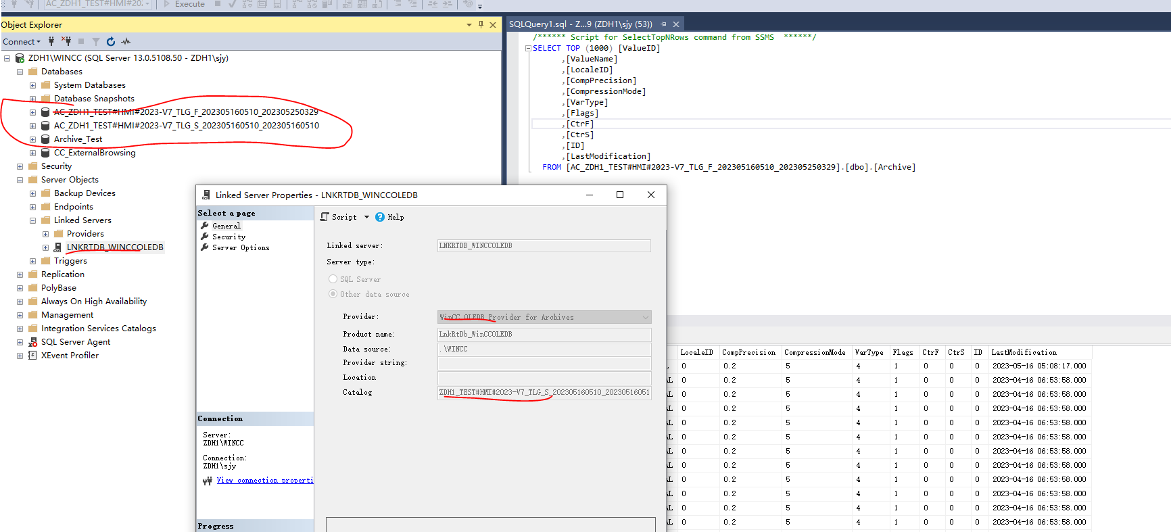Pin the Object Explorer panel with auto-hide icon

point(481,25)
